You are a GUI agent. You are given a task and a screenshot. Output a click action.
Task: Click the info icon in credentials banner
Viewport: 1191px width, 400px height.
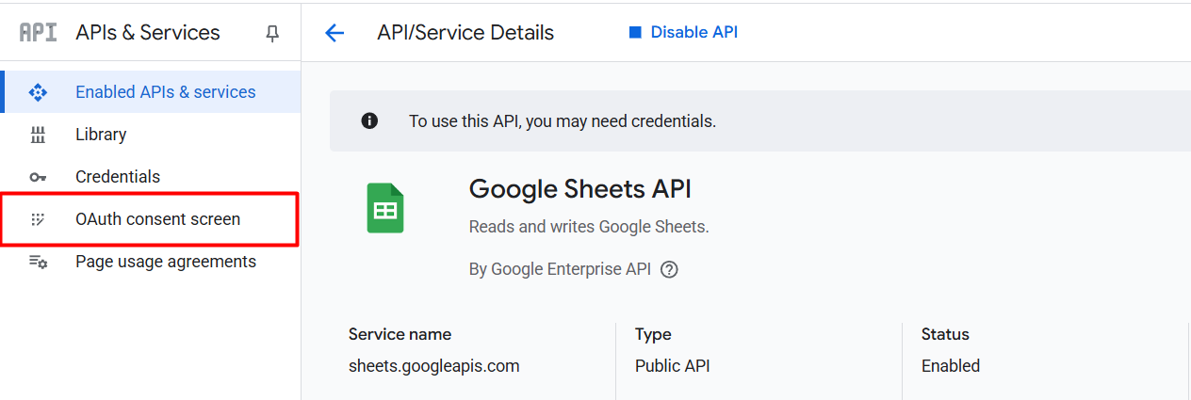(x=369, y=120)
